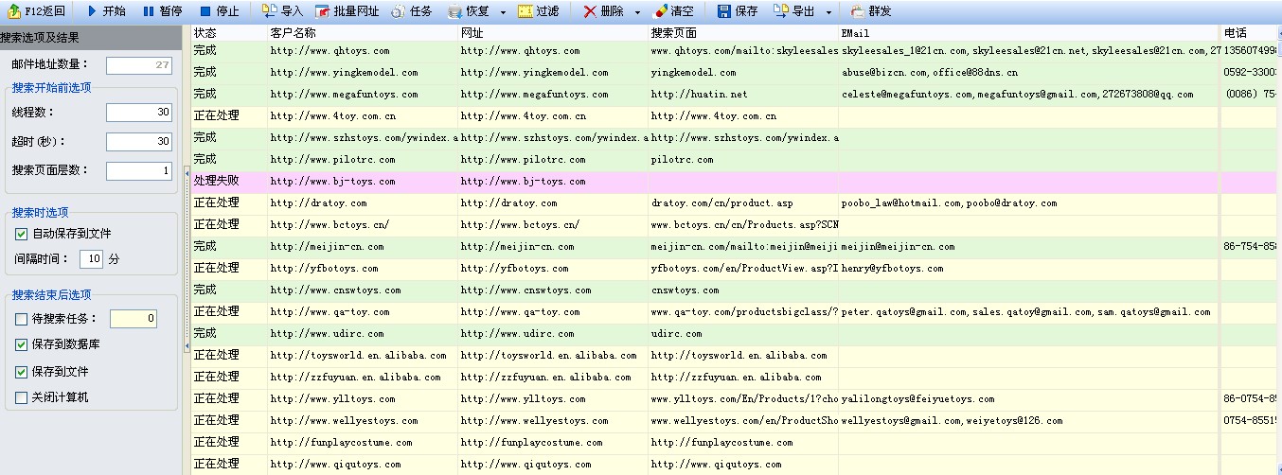Expand the 删除 dropdown arrow
Screen dimensions: 1282x475
tap(637, 12)
